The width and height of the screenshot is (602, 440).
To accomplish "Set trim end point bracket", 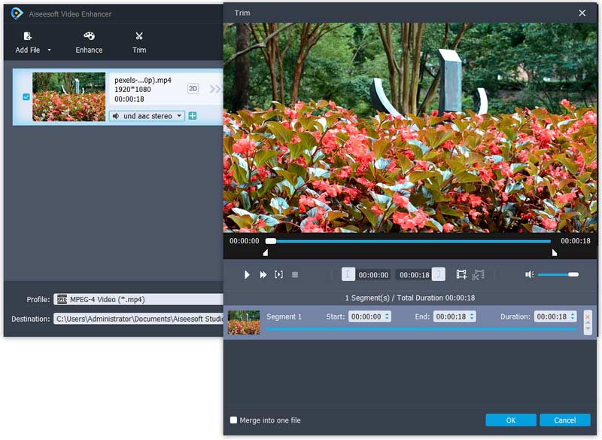I will point(439,275).
